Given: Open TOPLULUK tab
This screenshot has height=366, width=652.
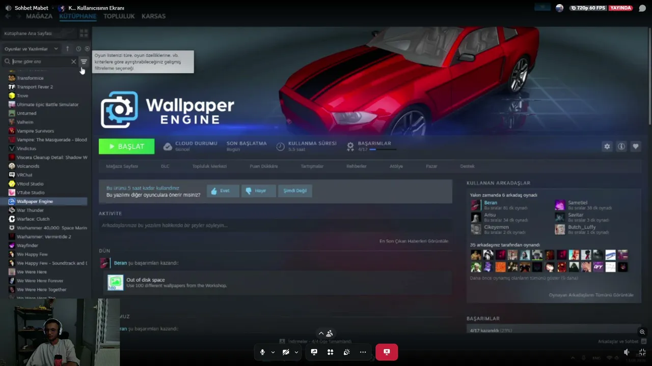Looking at the screenshot, I should pyautogui.click(x=119, y=16).
